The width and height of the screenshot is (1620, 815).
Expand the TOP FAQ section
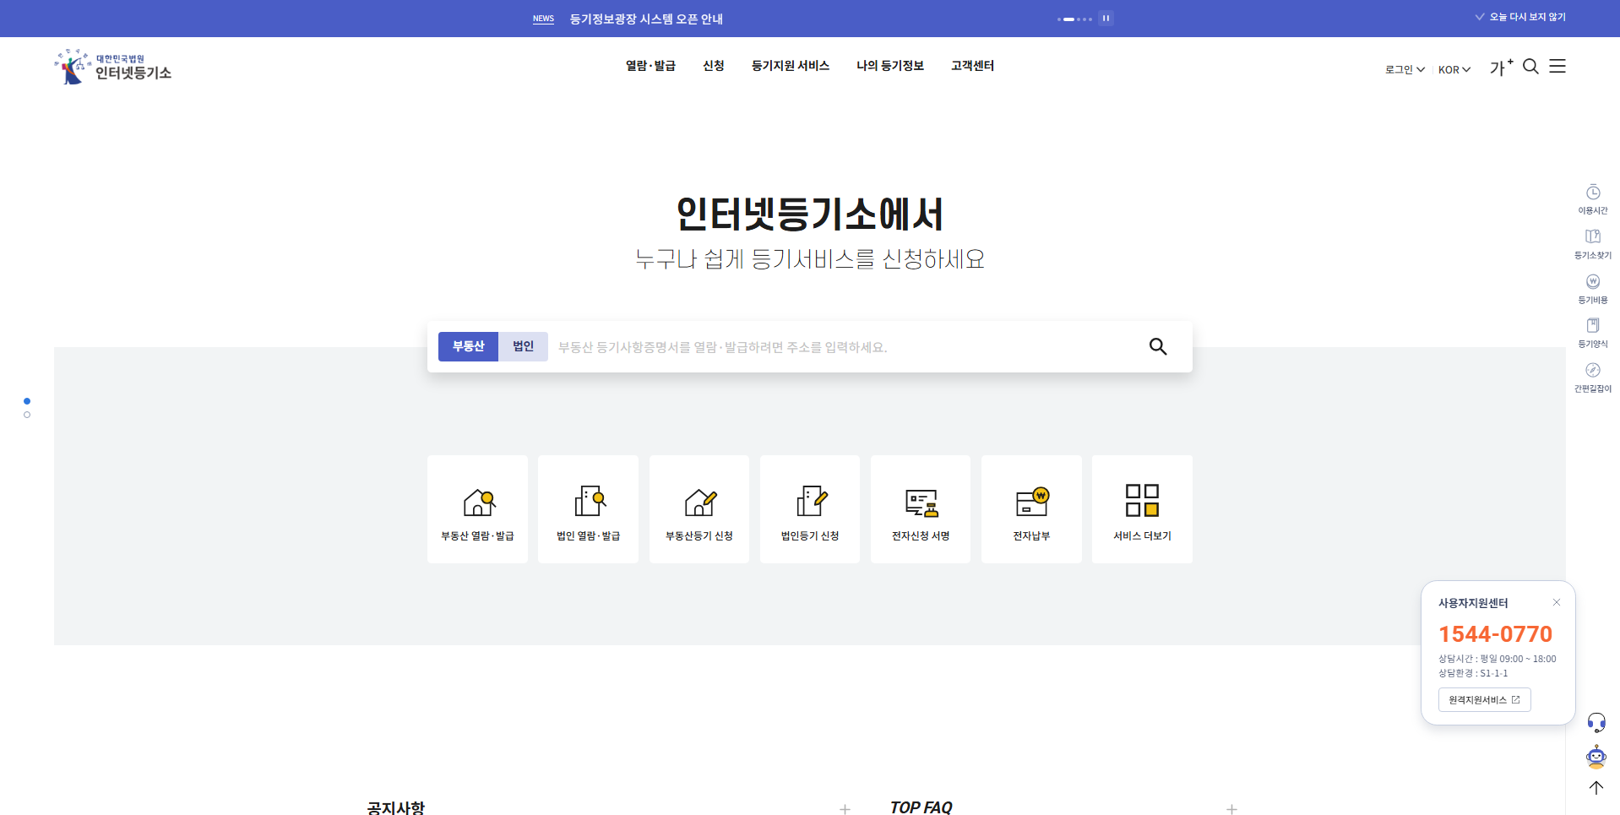(x=1231, y=808)
